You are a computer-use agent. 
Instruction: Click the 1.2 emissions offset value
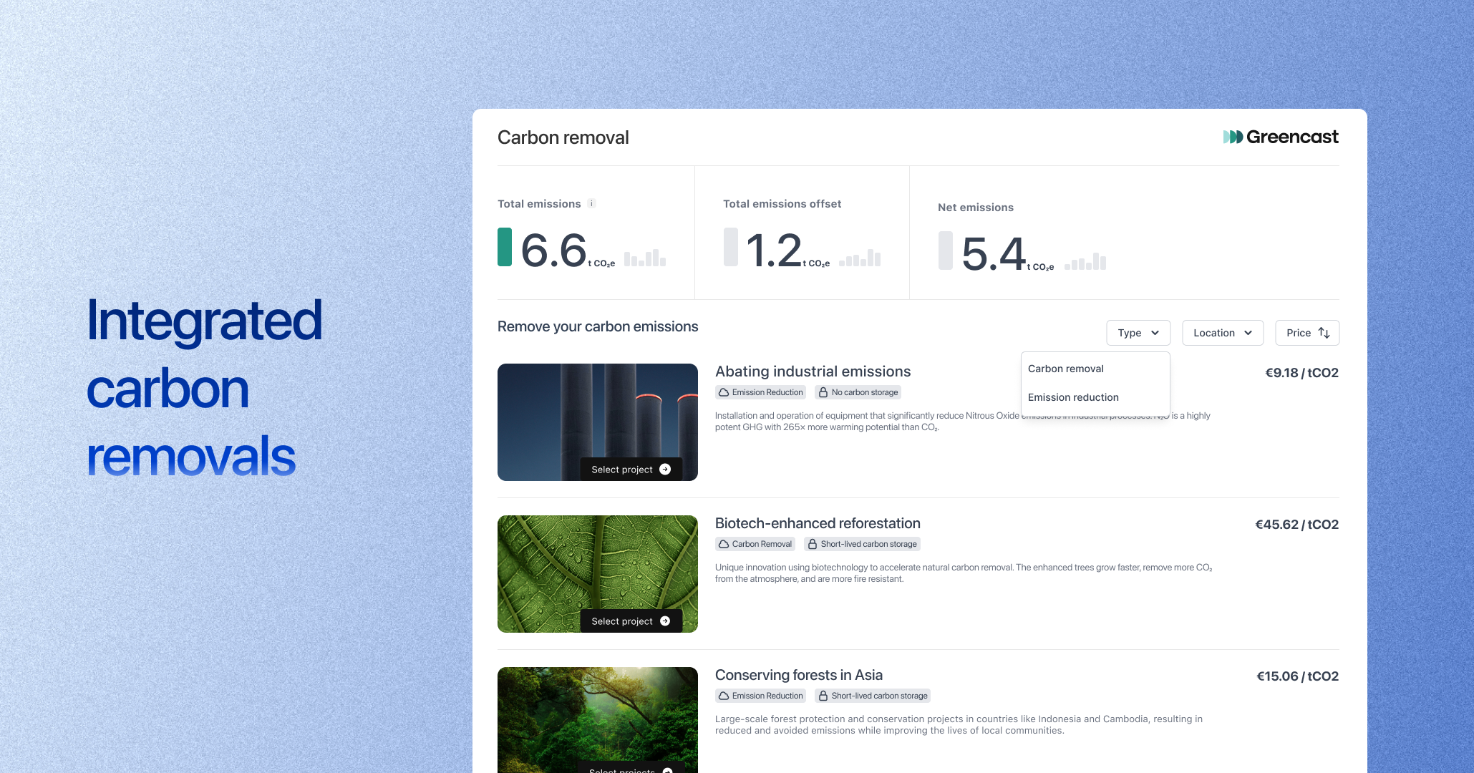773,251
